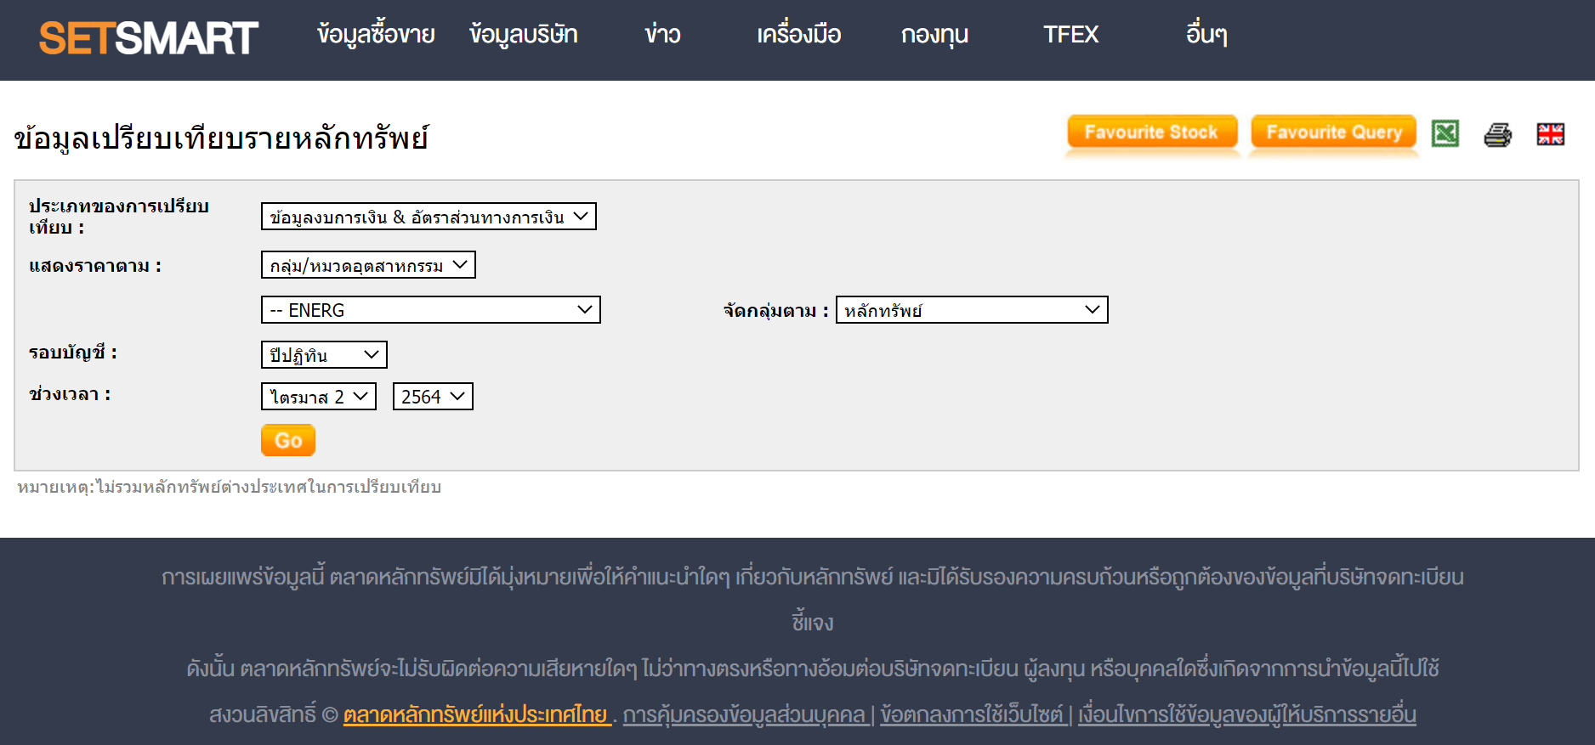Open the ไตรมาส 2 quarter dropdown
Screen dimensions: 1595x745
point(318,397)
